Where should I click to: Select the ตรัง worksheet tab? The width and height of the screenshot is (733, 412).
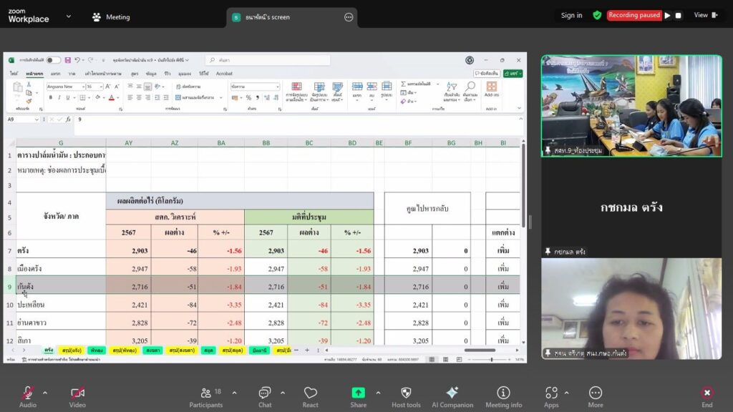point(49,350)
